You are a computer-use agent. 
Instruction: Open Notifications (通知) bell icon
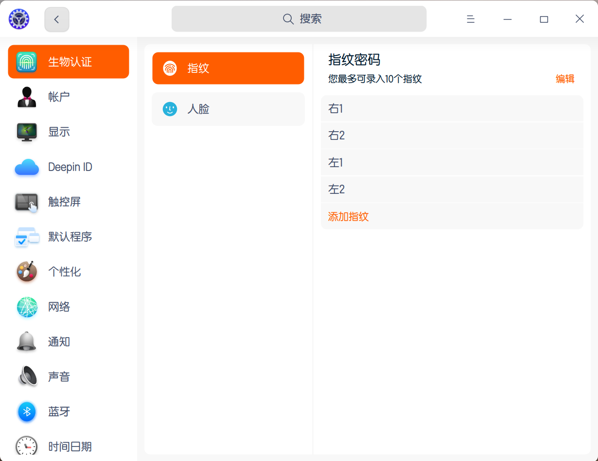(27, 342)
